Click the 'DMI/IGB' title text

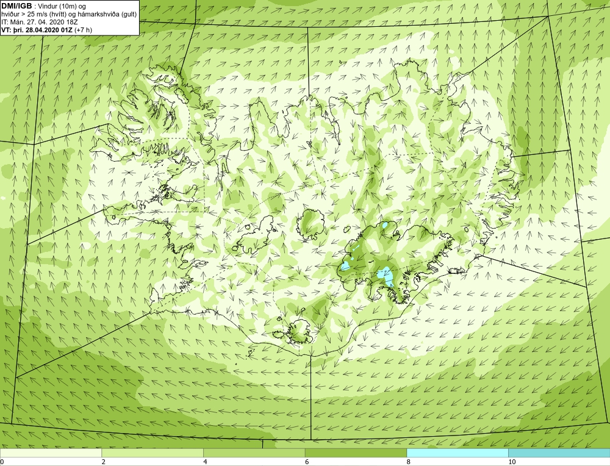coord(16,6)
